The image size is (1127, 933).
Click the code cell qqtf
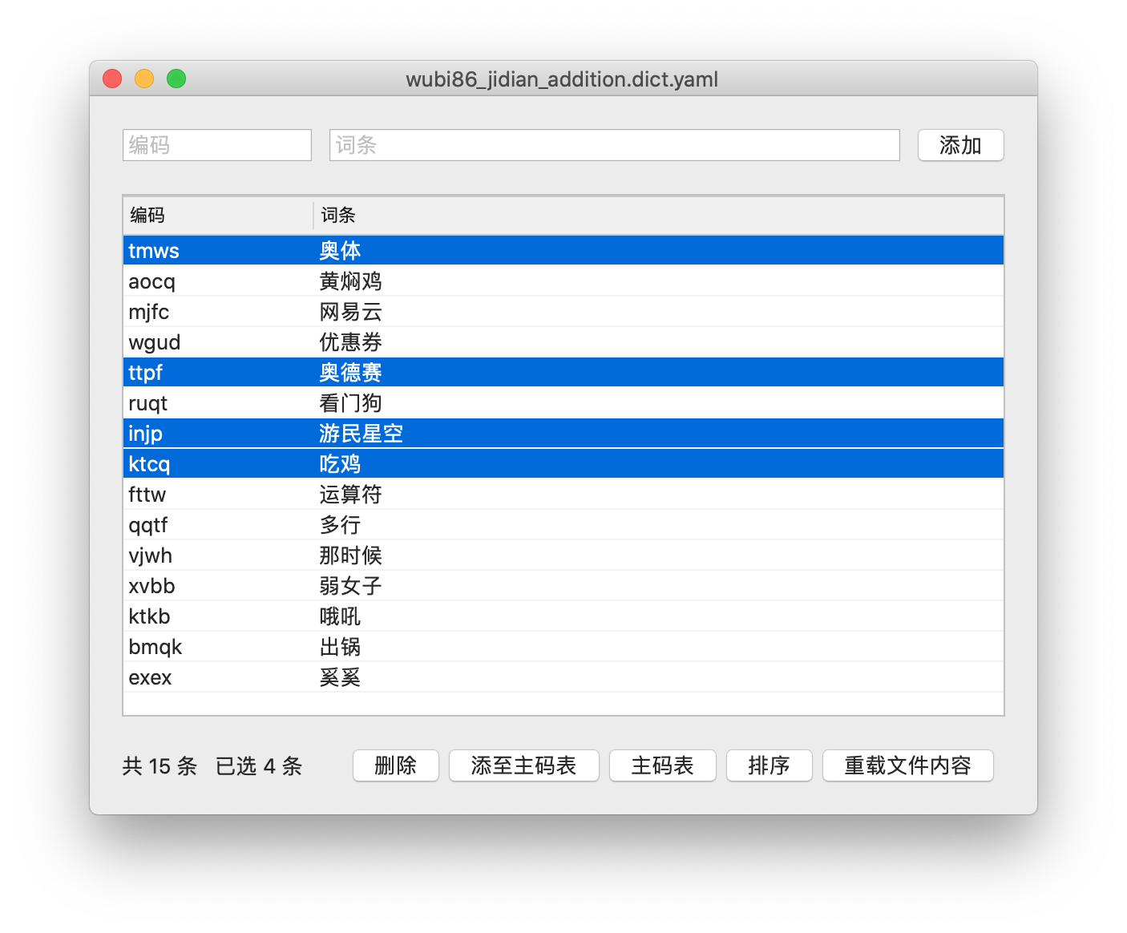click(x=147, y=526)
